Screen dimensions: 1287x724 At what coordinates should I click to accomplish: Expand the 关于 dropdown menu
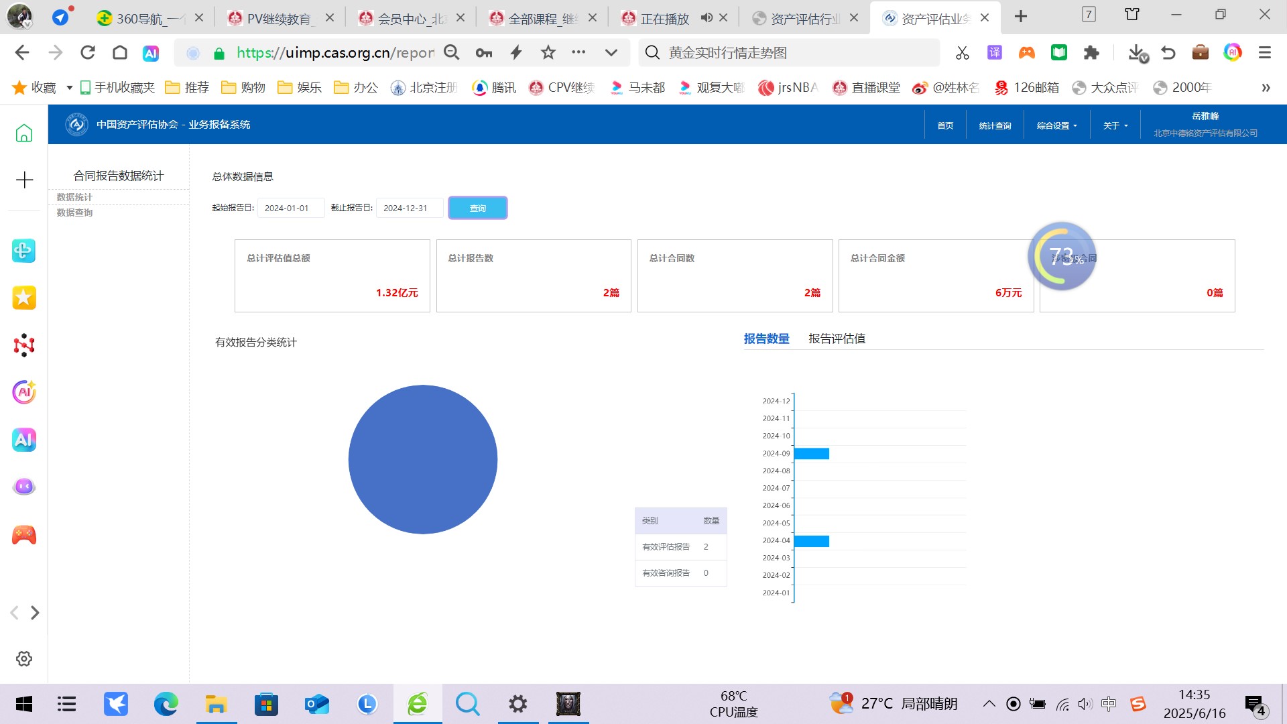click(1115, 125)
